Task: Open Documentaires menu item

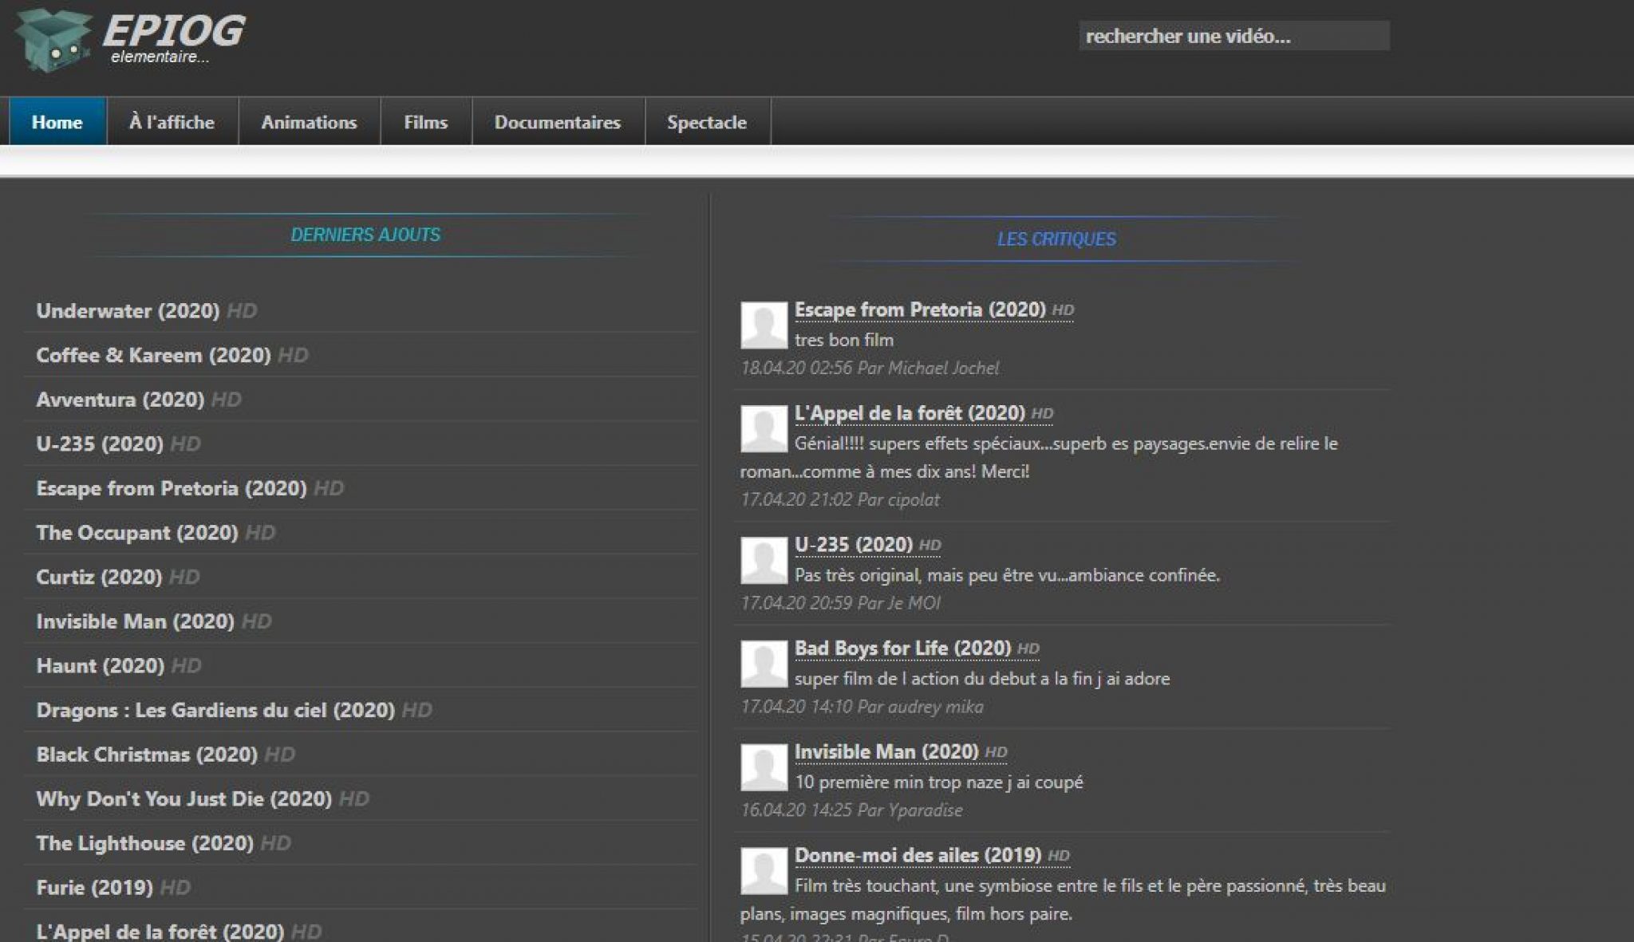Action: [557, 122]
